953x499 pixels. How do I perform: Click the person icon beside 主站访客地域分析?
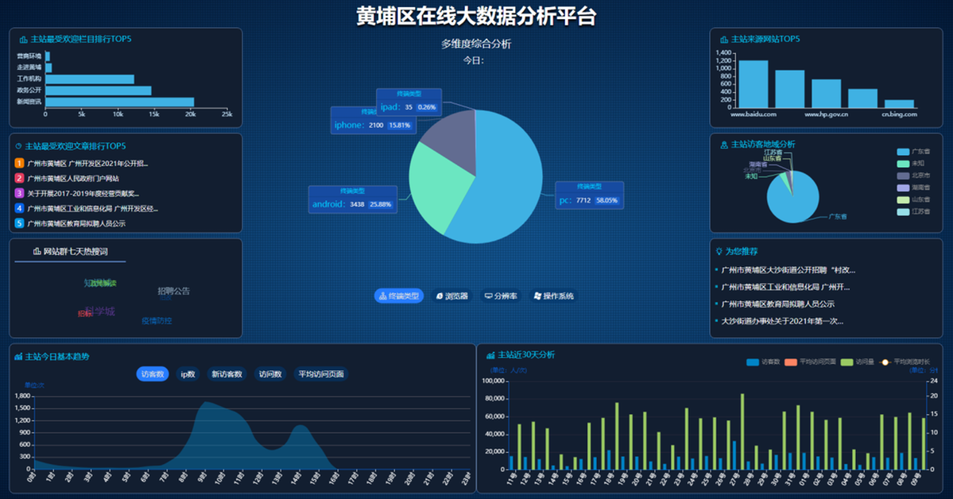723,145
